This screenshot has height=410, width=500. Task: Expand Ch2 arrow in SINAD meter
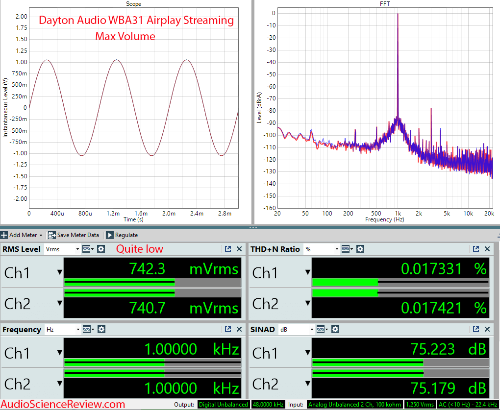point(308,383)
